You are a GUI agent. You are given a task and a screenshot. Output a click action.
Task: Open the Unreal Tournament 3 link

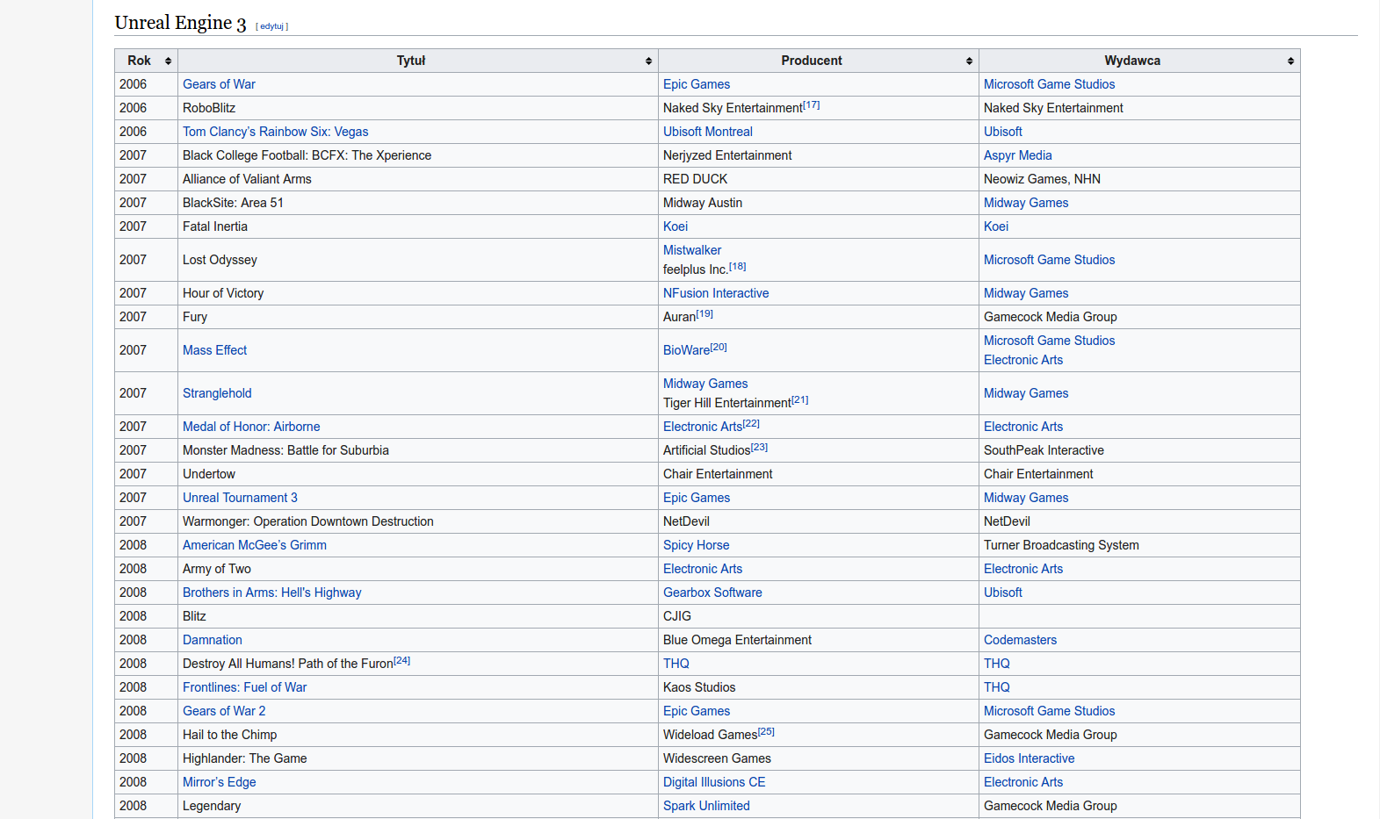coord(240,498)
